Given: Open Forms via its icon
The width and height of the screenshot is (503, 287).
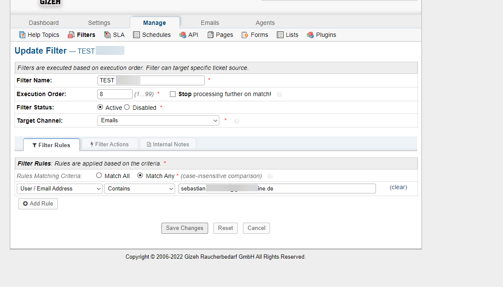Looking at the screenshot, I should 245,35.
